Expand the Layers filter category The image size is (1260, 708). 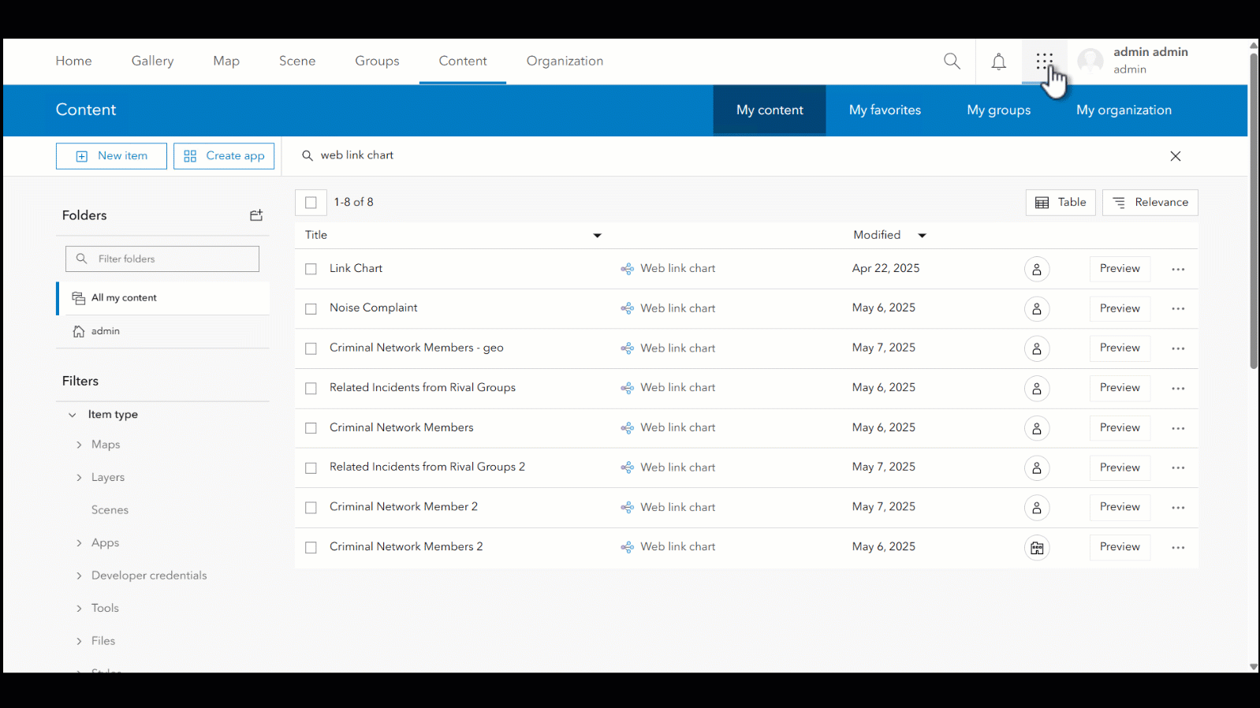coord(79,478)
